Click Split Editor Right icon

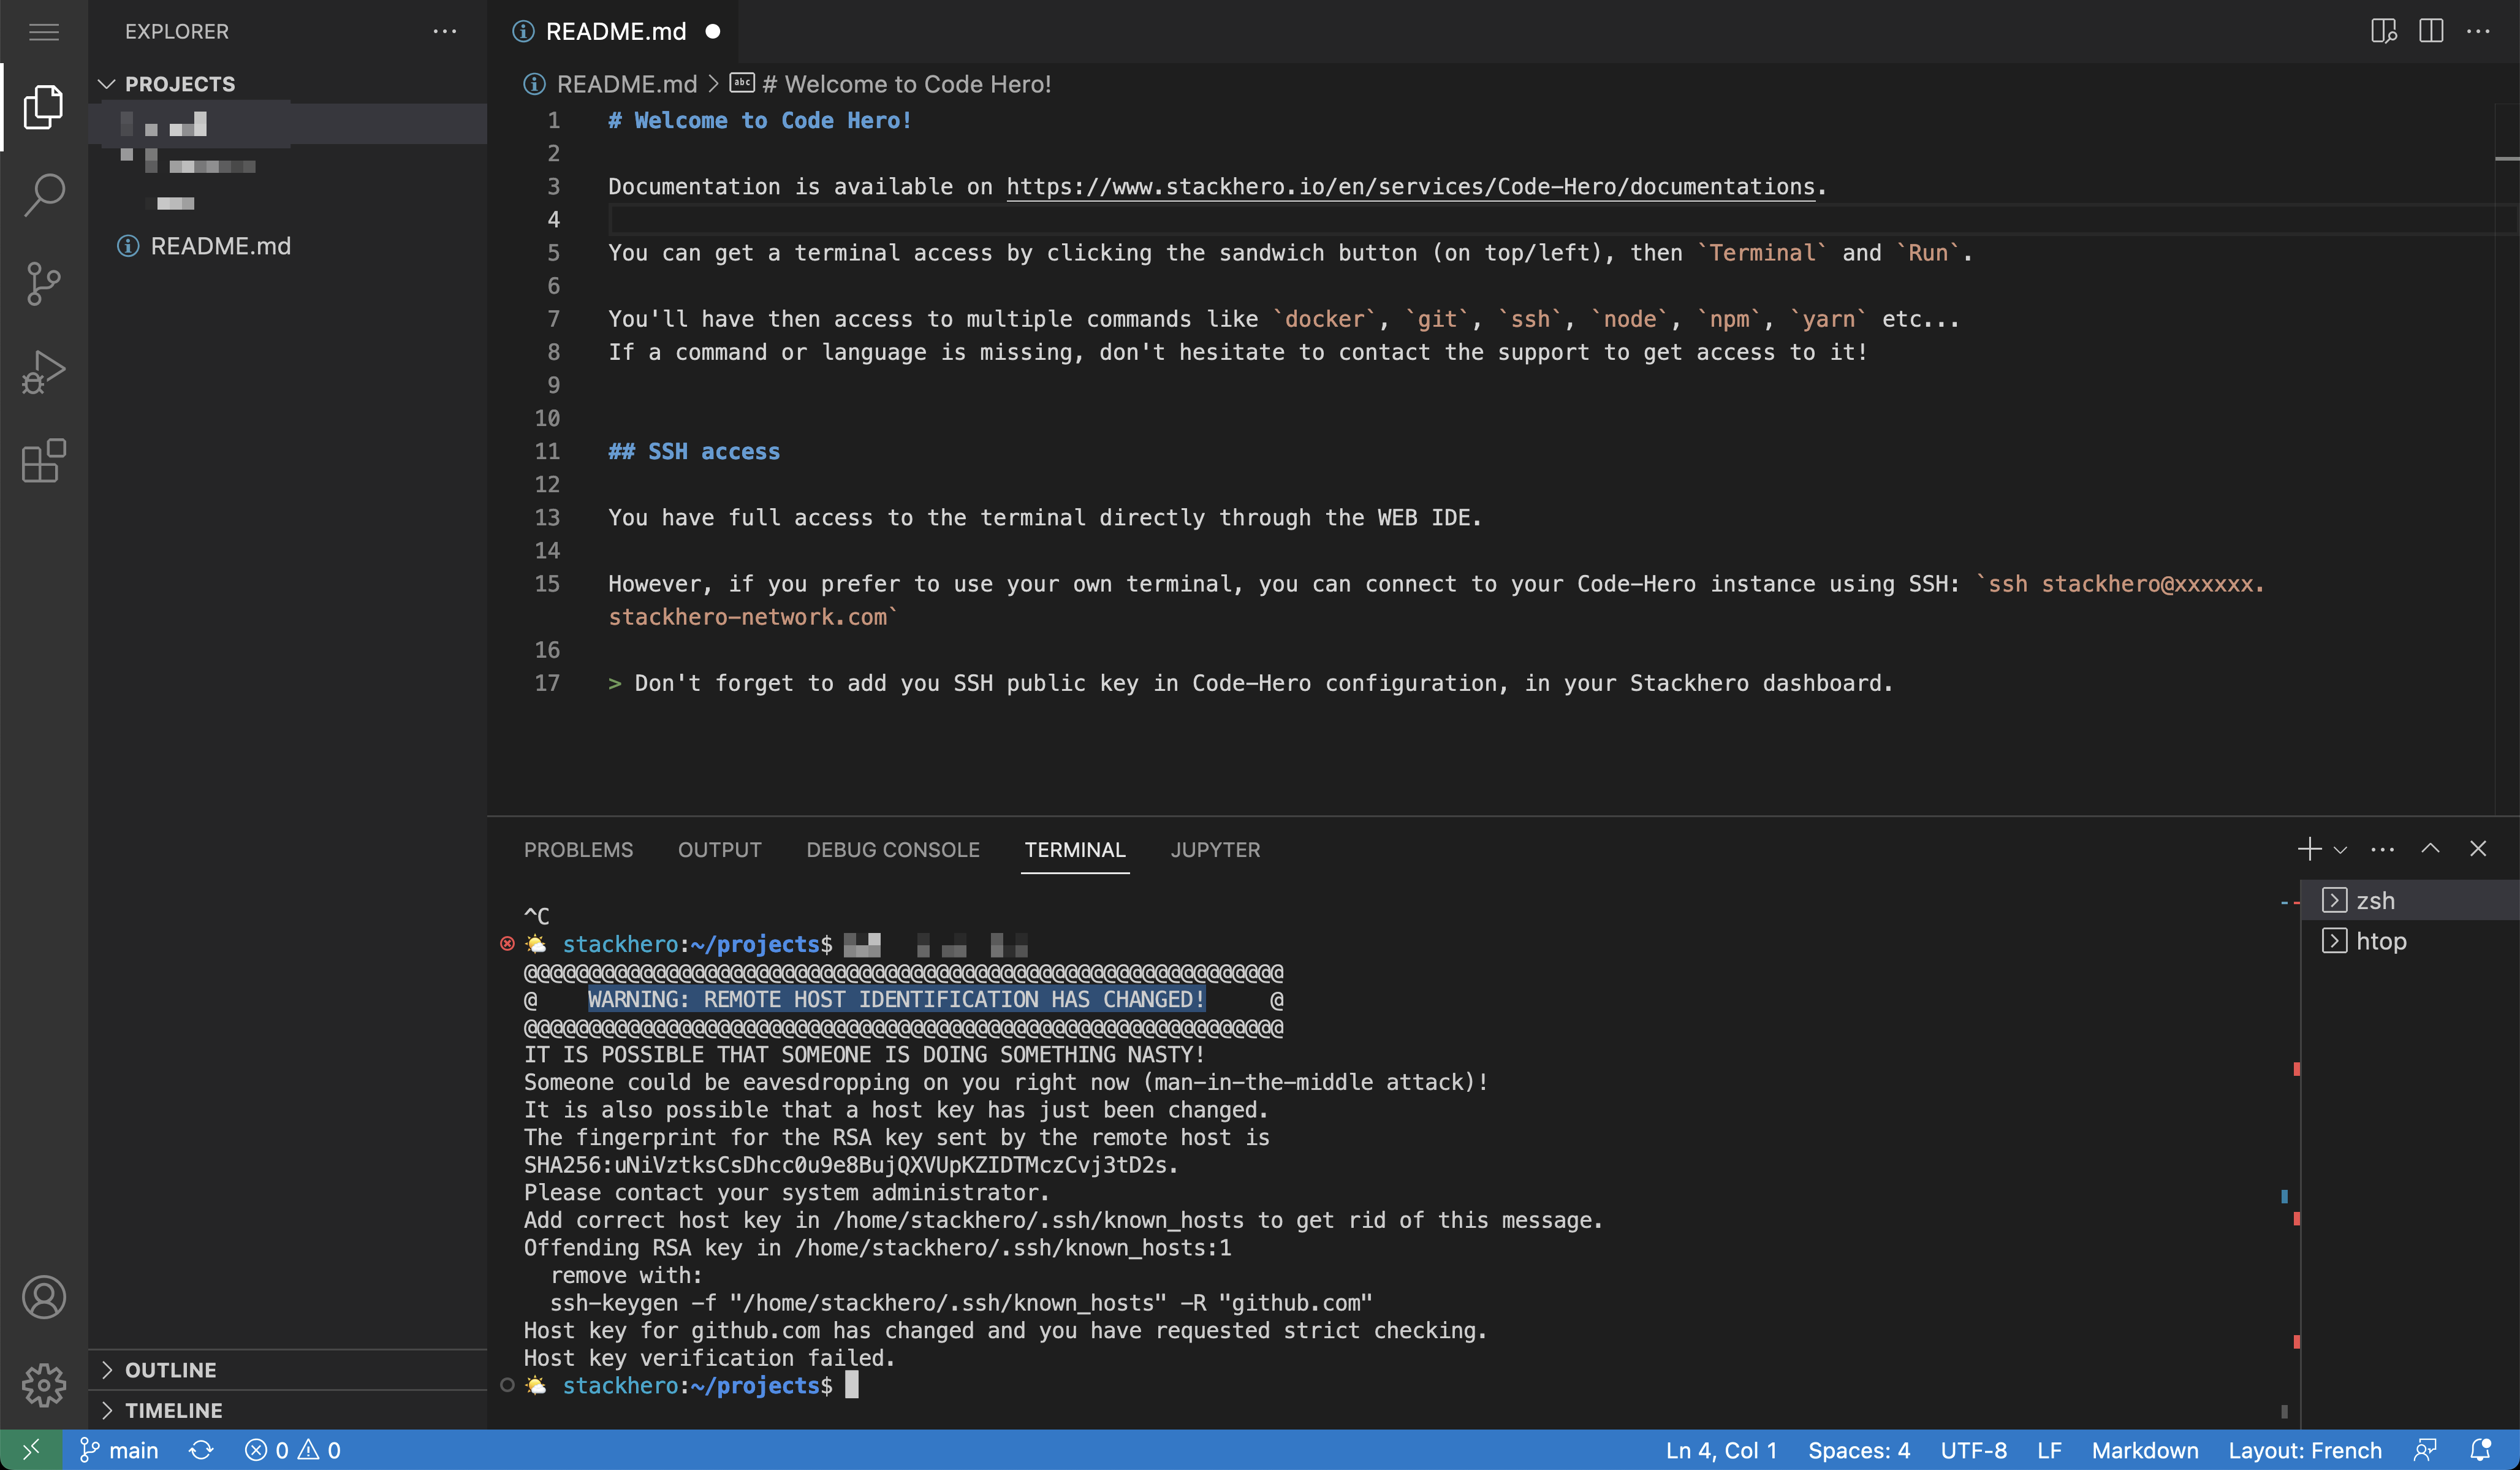coord(2431,31)
